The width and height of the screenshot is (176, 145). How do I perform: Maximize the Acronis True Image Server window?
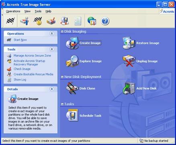(x=165, y=5)
